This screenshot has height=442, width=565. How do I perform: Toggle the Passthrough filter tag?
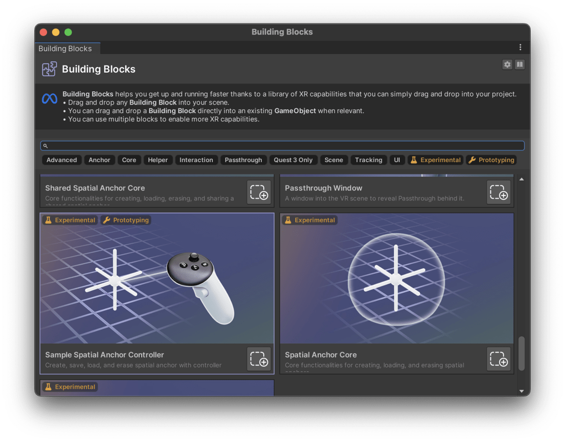pyautogui.click(x=243, y=160)
